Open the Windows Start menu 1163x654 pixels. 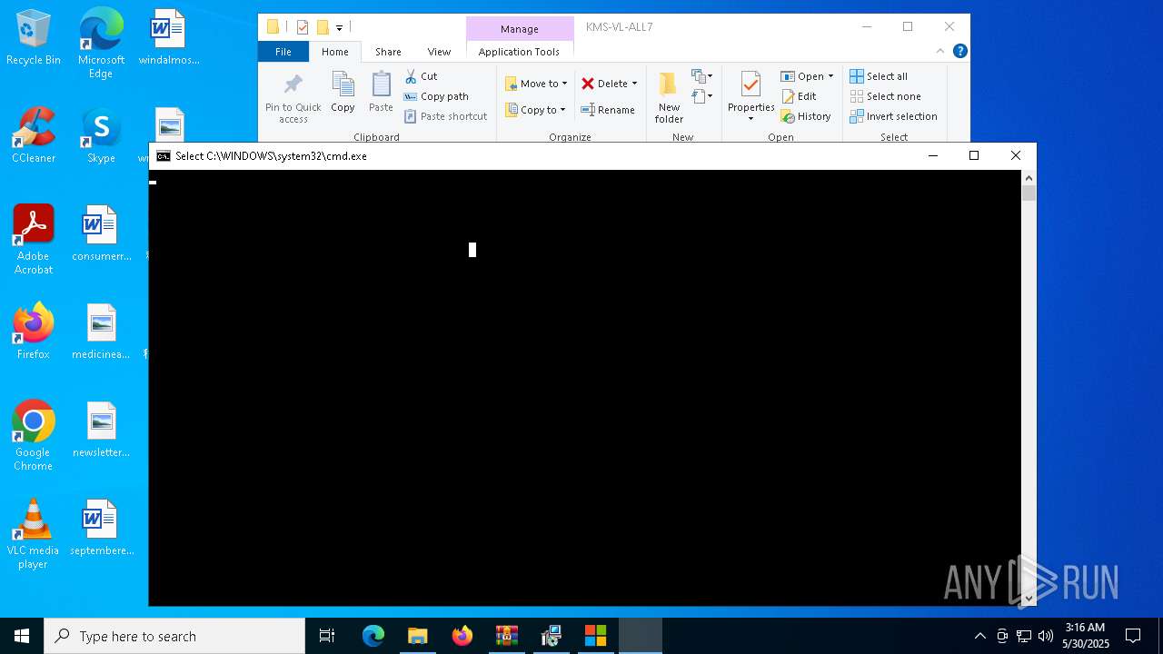22,636
